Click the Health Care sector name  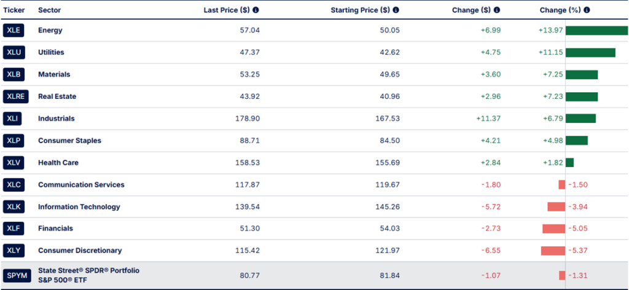tap(58, 163)
